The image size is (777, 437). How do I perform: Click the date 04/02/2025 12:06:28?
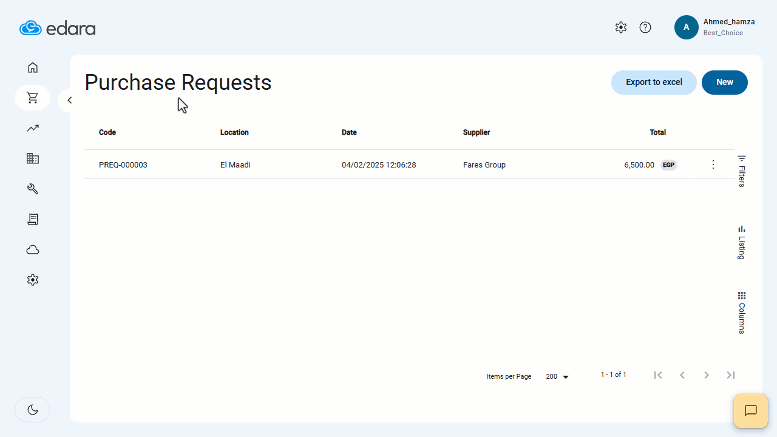[x=379, y=165]
